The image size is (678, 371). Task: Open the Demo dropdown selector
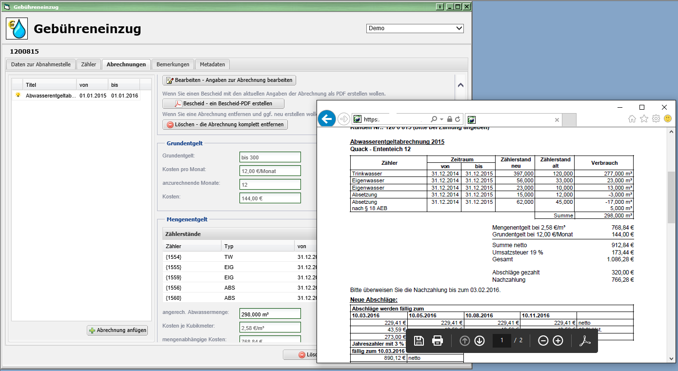(415, 28)
